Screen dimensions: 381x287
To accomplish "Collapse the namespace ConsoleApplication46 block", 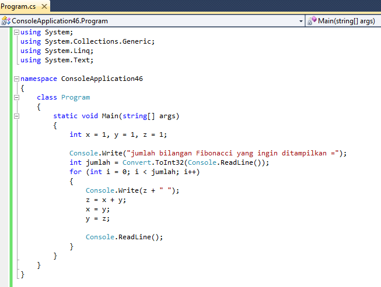I will 16,79.
